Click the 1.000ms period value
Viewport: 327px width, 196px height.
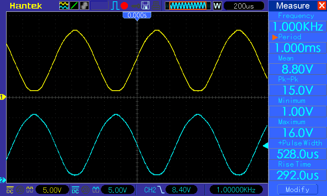pos(298,48)
